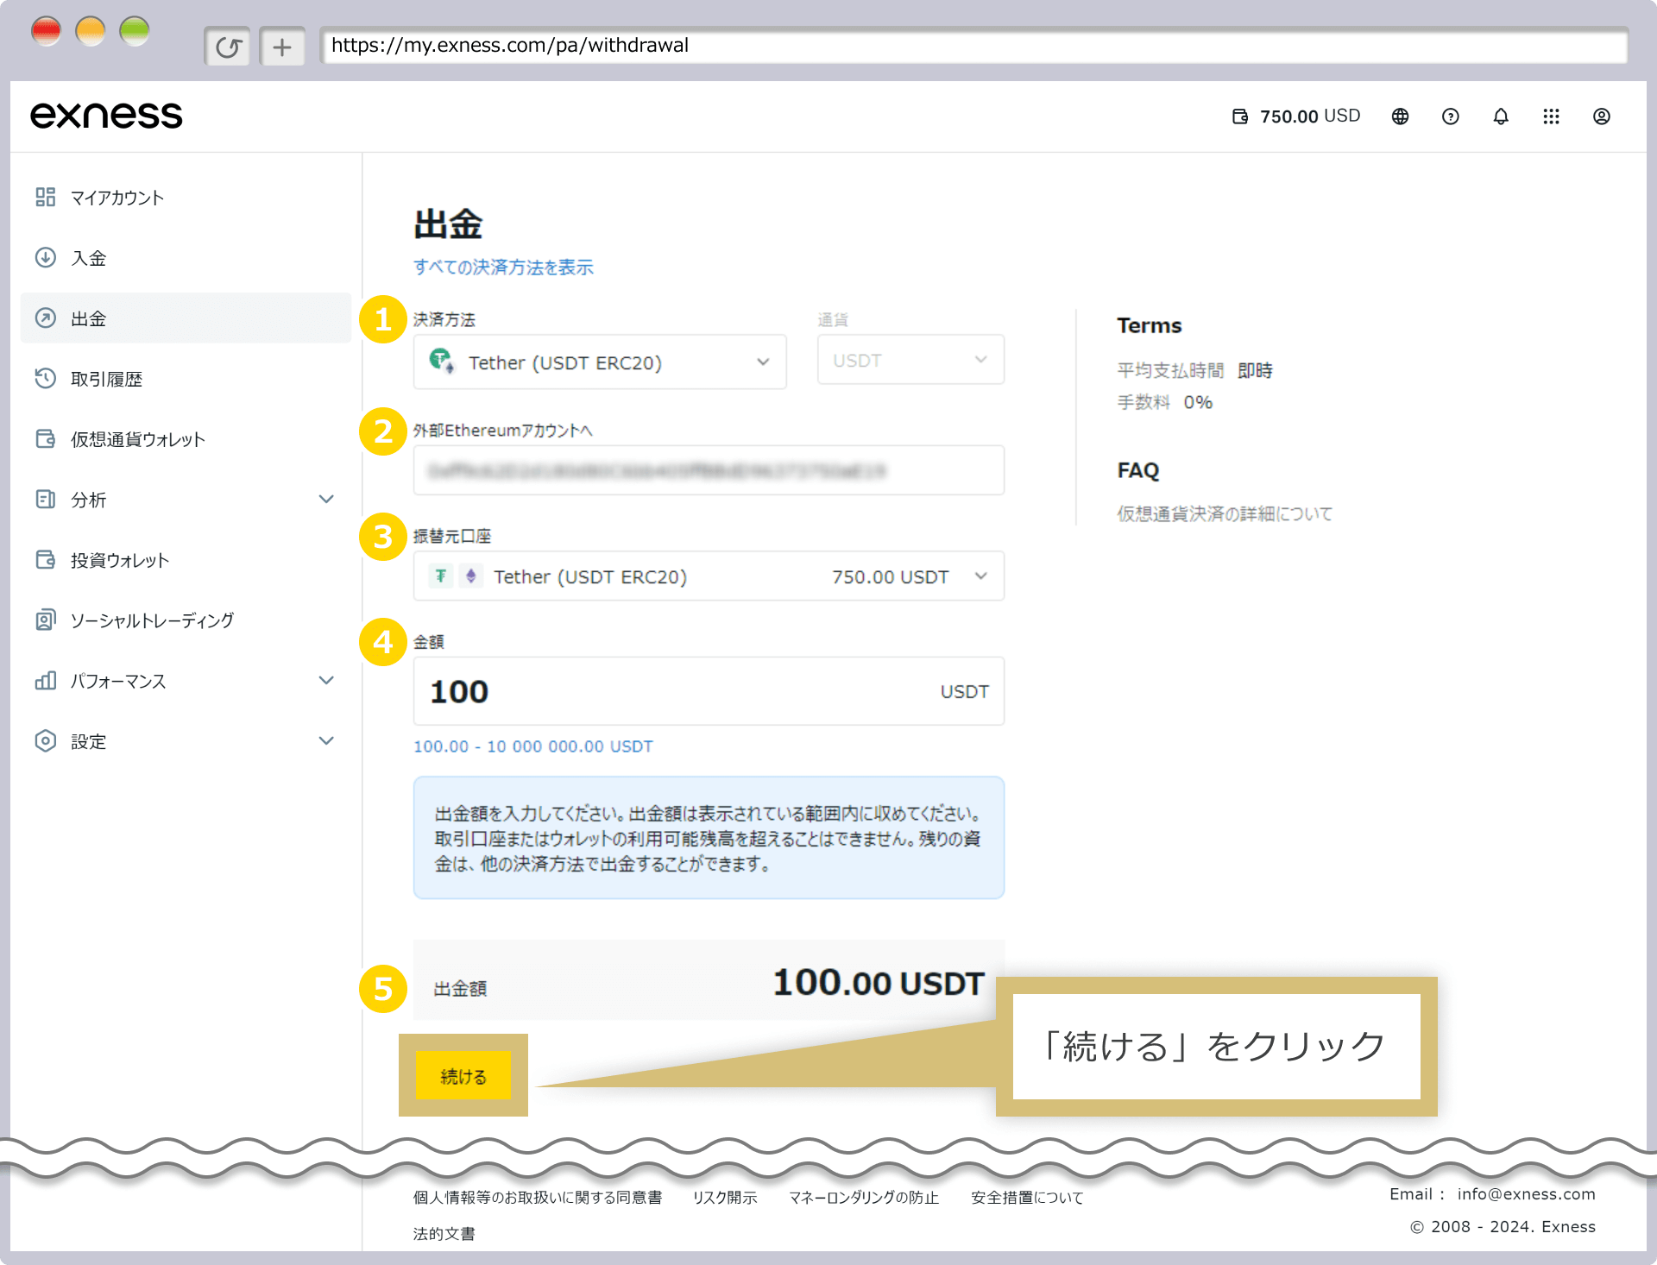
Task: Open the apps grid menu
Action: (x=1551, y=116)
